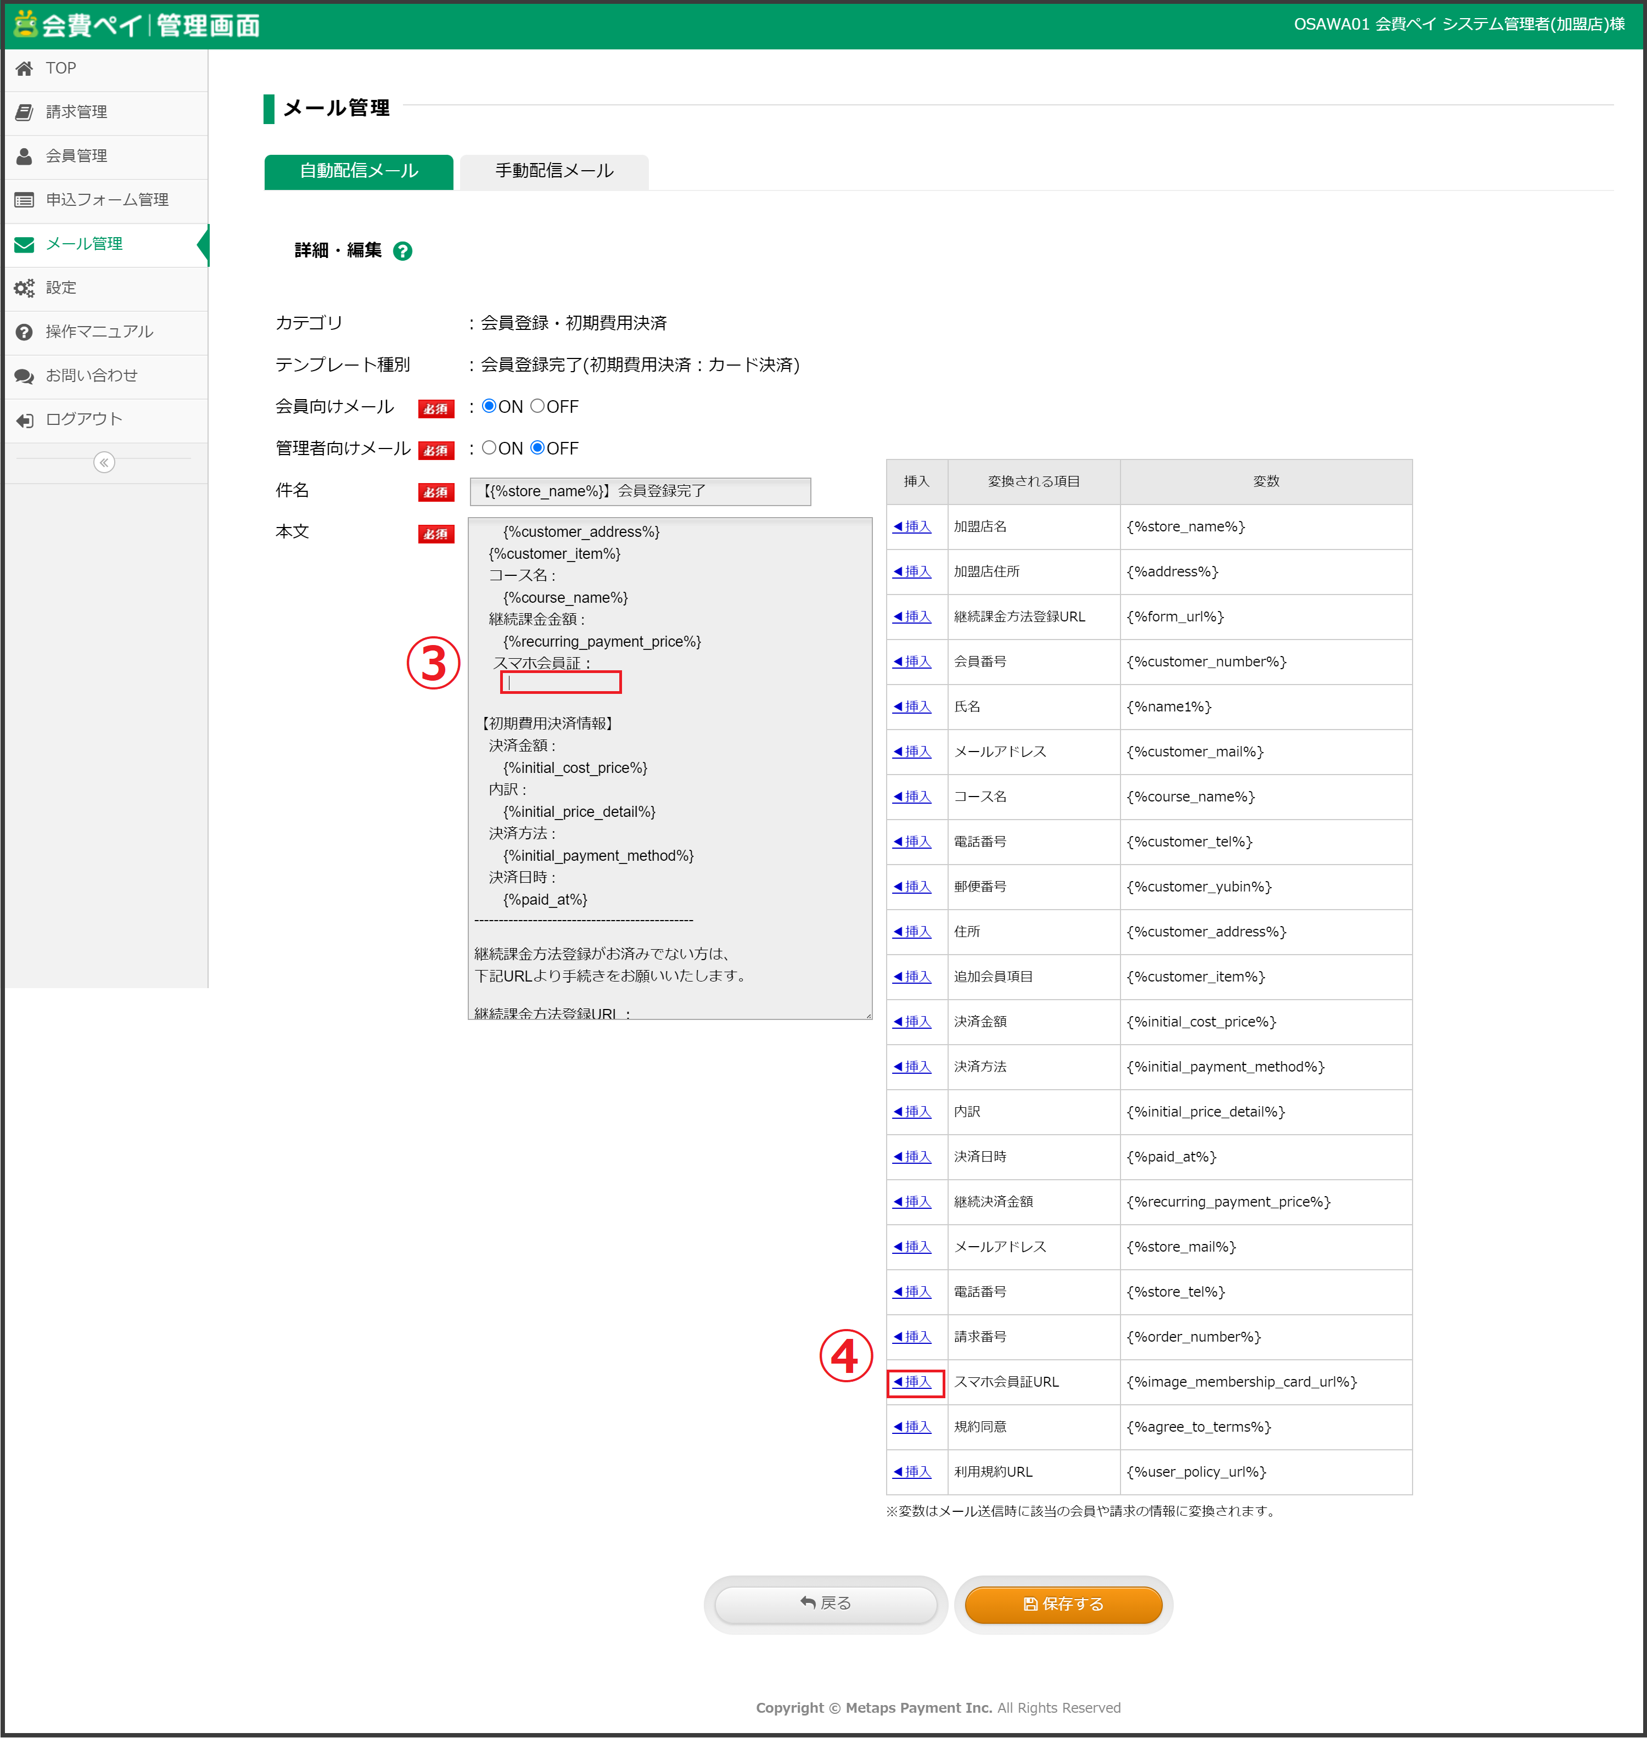Click help icon next to 詳細・編集
The width and height of the screenshot is (1647, 1738).
click(x=402, y=251)
